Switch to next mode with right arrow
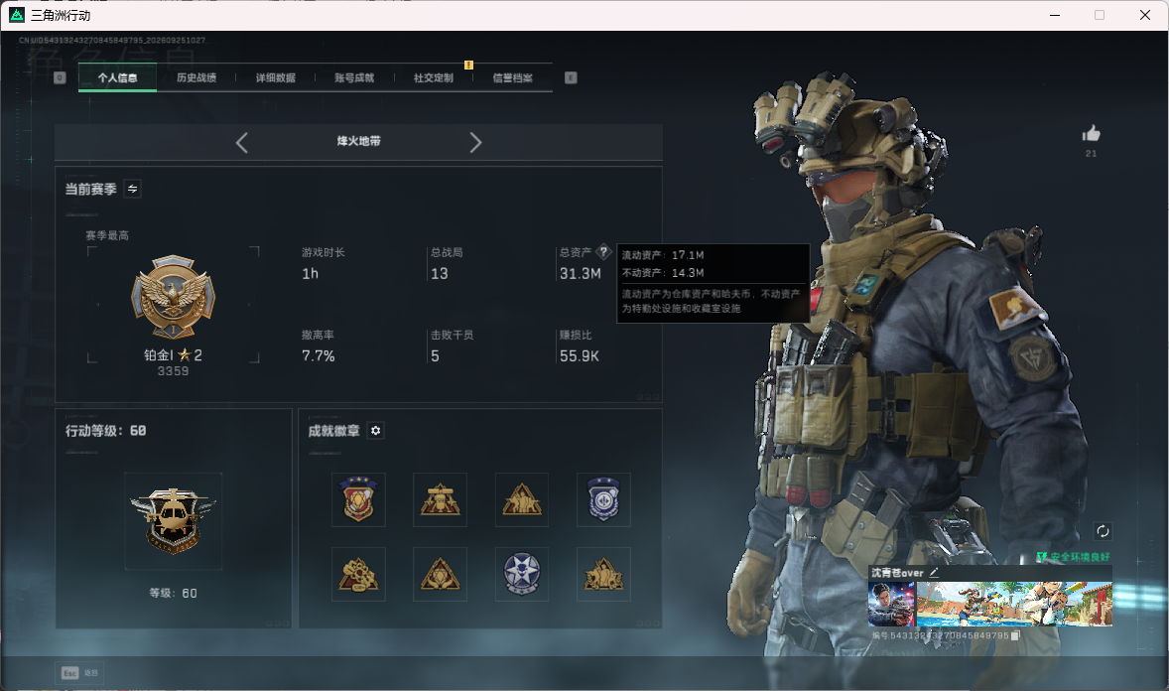The height and width of the screenshot is (691, 1169). pos(475,143)
